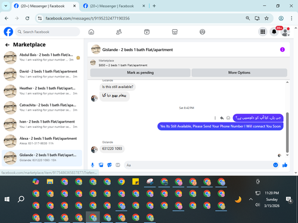Go back to the previous page in browser
Image resolution: width=298 pixels, height=223 pixels.
[x=7, y=18]
